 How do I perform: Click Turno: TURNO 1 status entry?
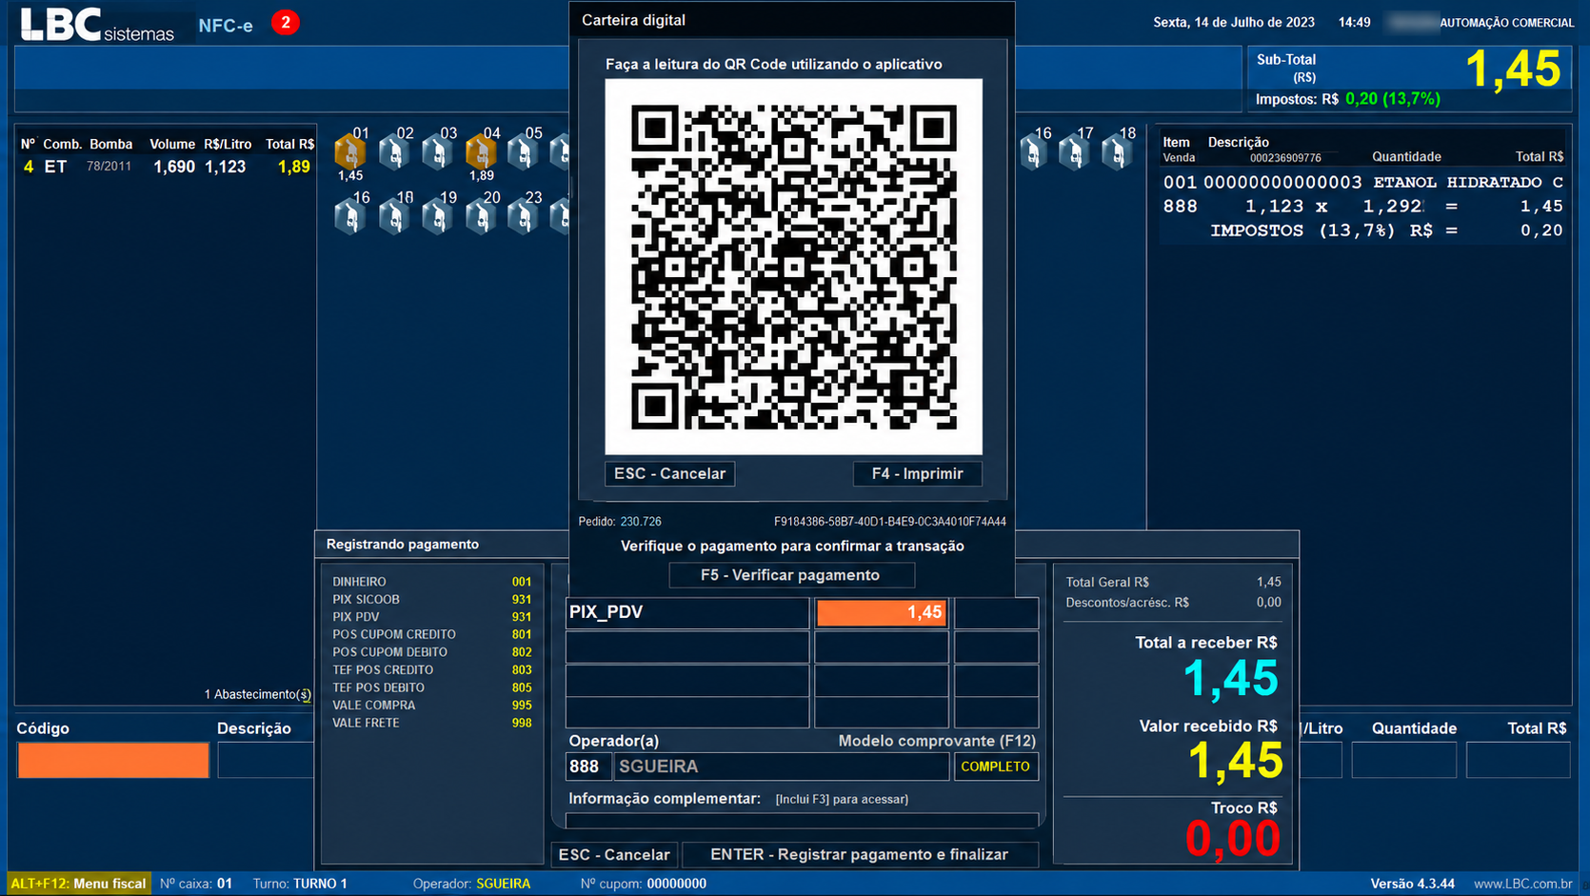[300, 884]
